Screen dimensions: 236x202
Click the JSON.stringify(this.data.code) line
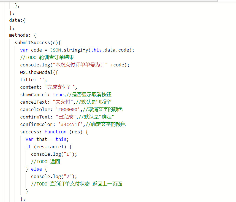pos(77,50)
